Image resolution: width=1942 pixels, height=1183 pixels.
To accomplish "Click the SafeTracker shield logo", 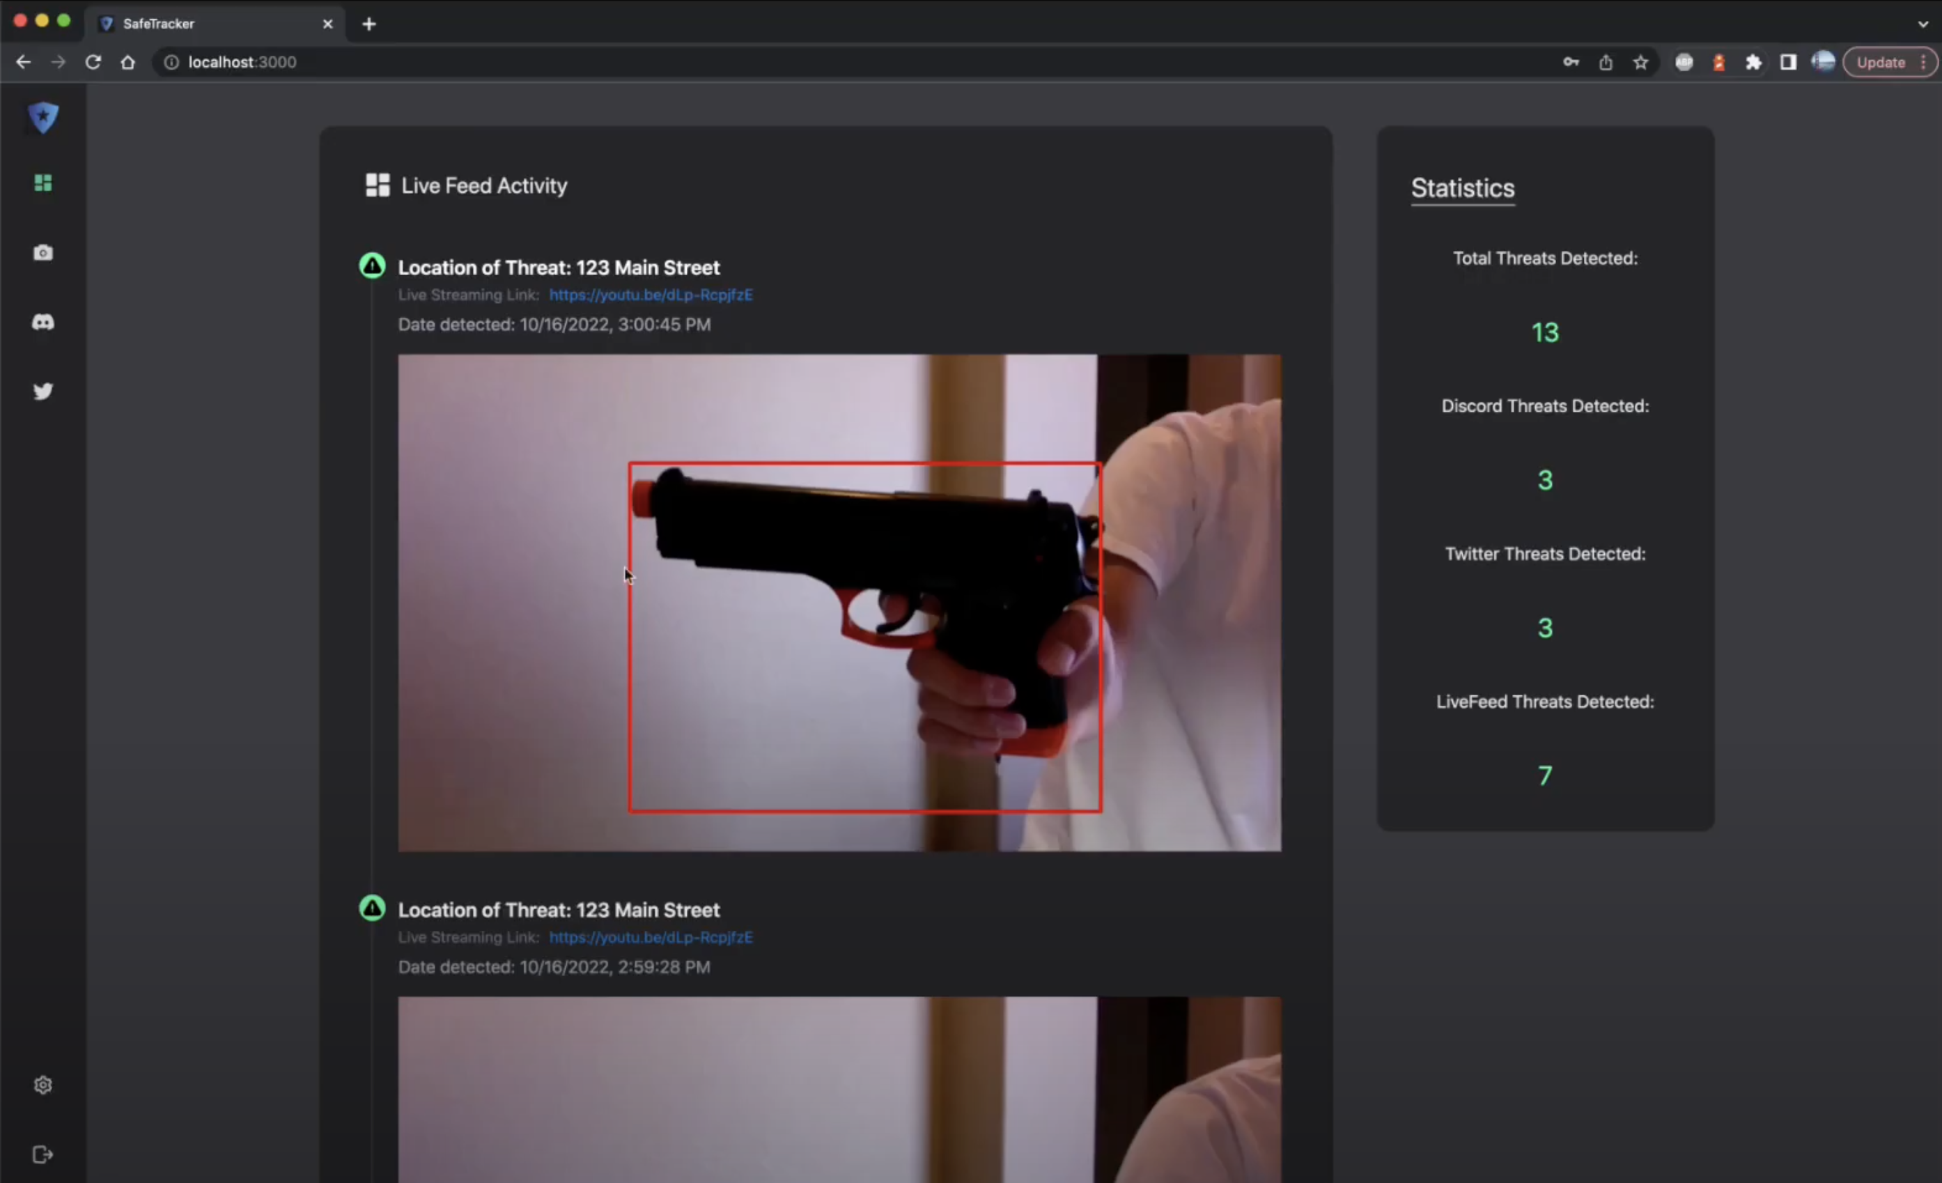I will pos(43,118).
